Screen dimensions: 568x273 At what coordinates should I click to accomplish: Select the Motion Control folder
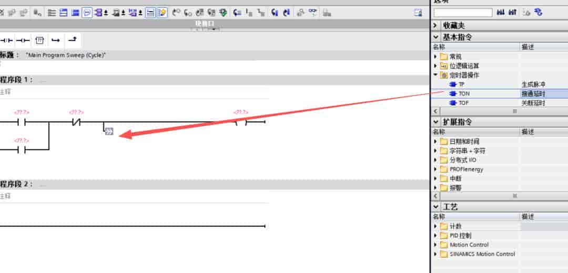click(469, 245)
